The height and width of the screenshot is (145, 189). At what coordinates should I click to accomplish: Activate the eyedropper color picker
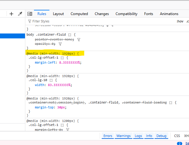[x=20, y=14]
